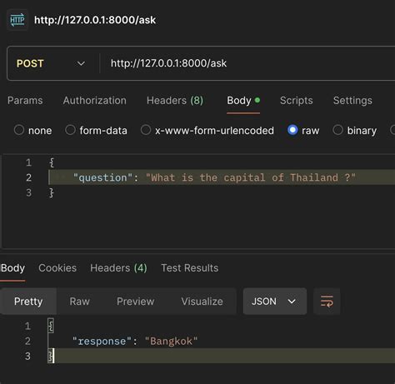Click the opening brace on request line 1
This screenshot has height=384, width=395.
(52, 162)
